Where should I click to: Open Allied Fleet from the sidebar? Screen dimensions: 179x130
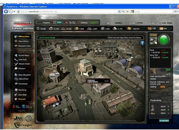(21, 79)
